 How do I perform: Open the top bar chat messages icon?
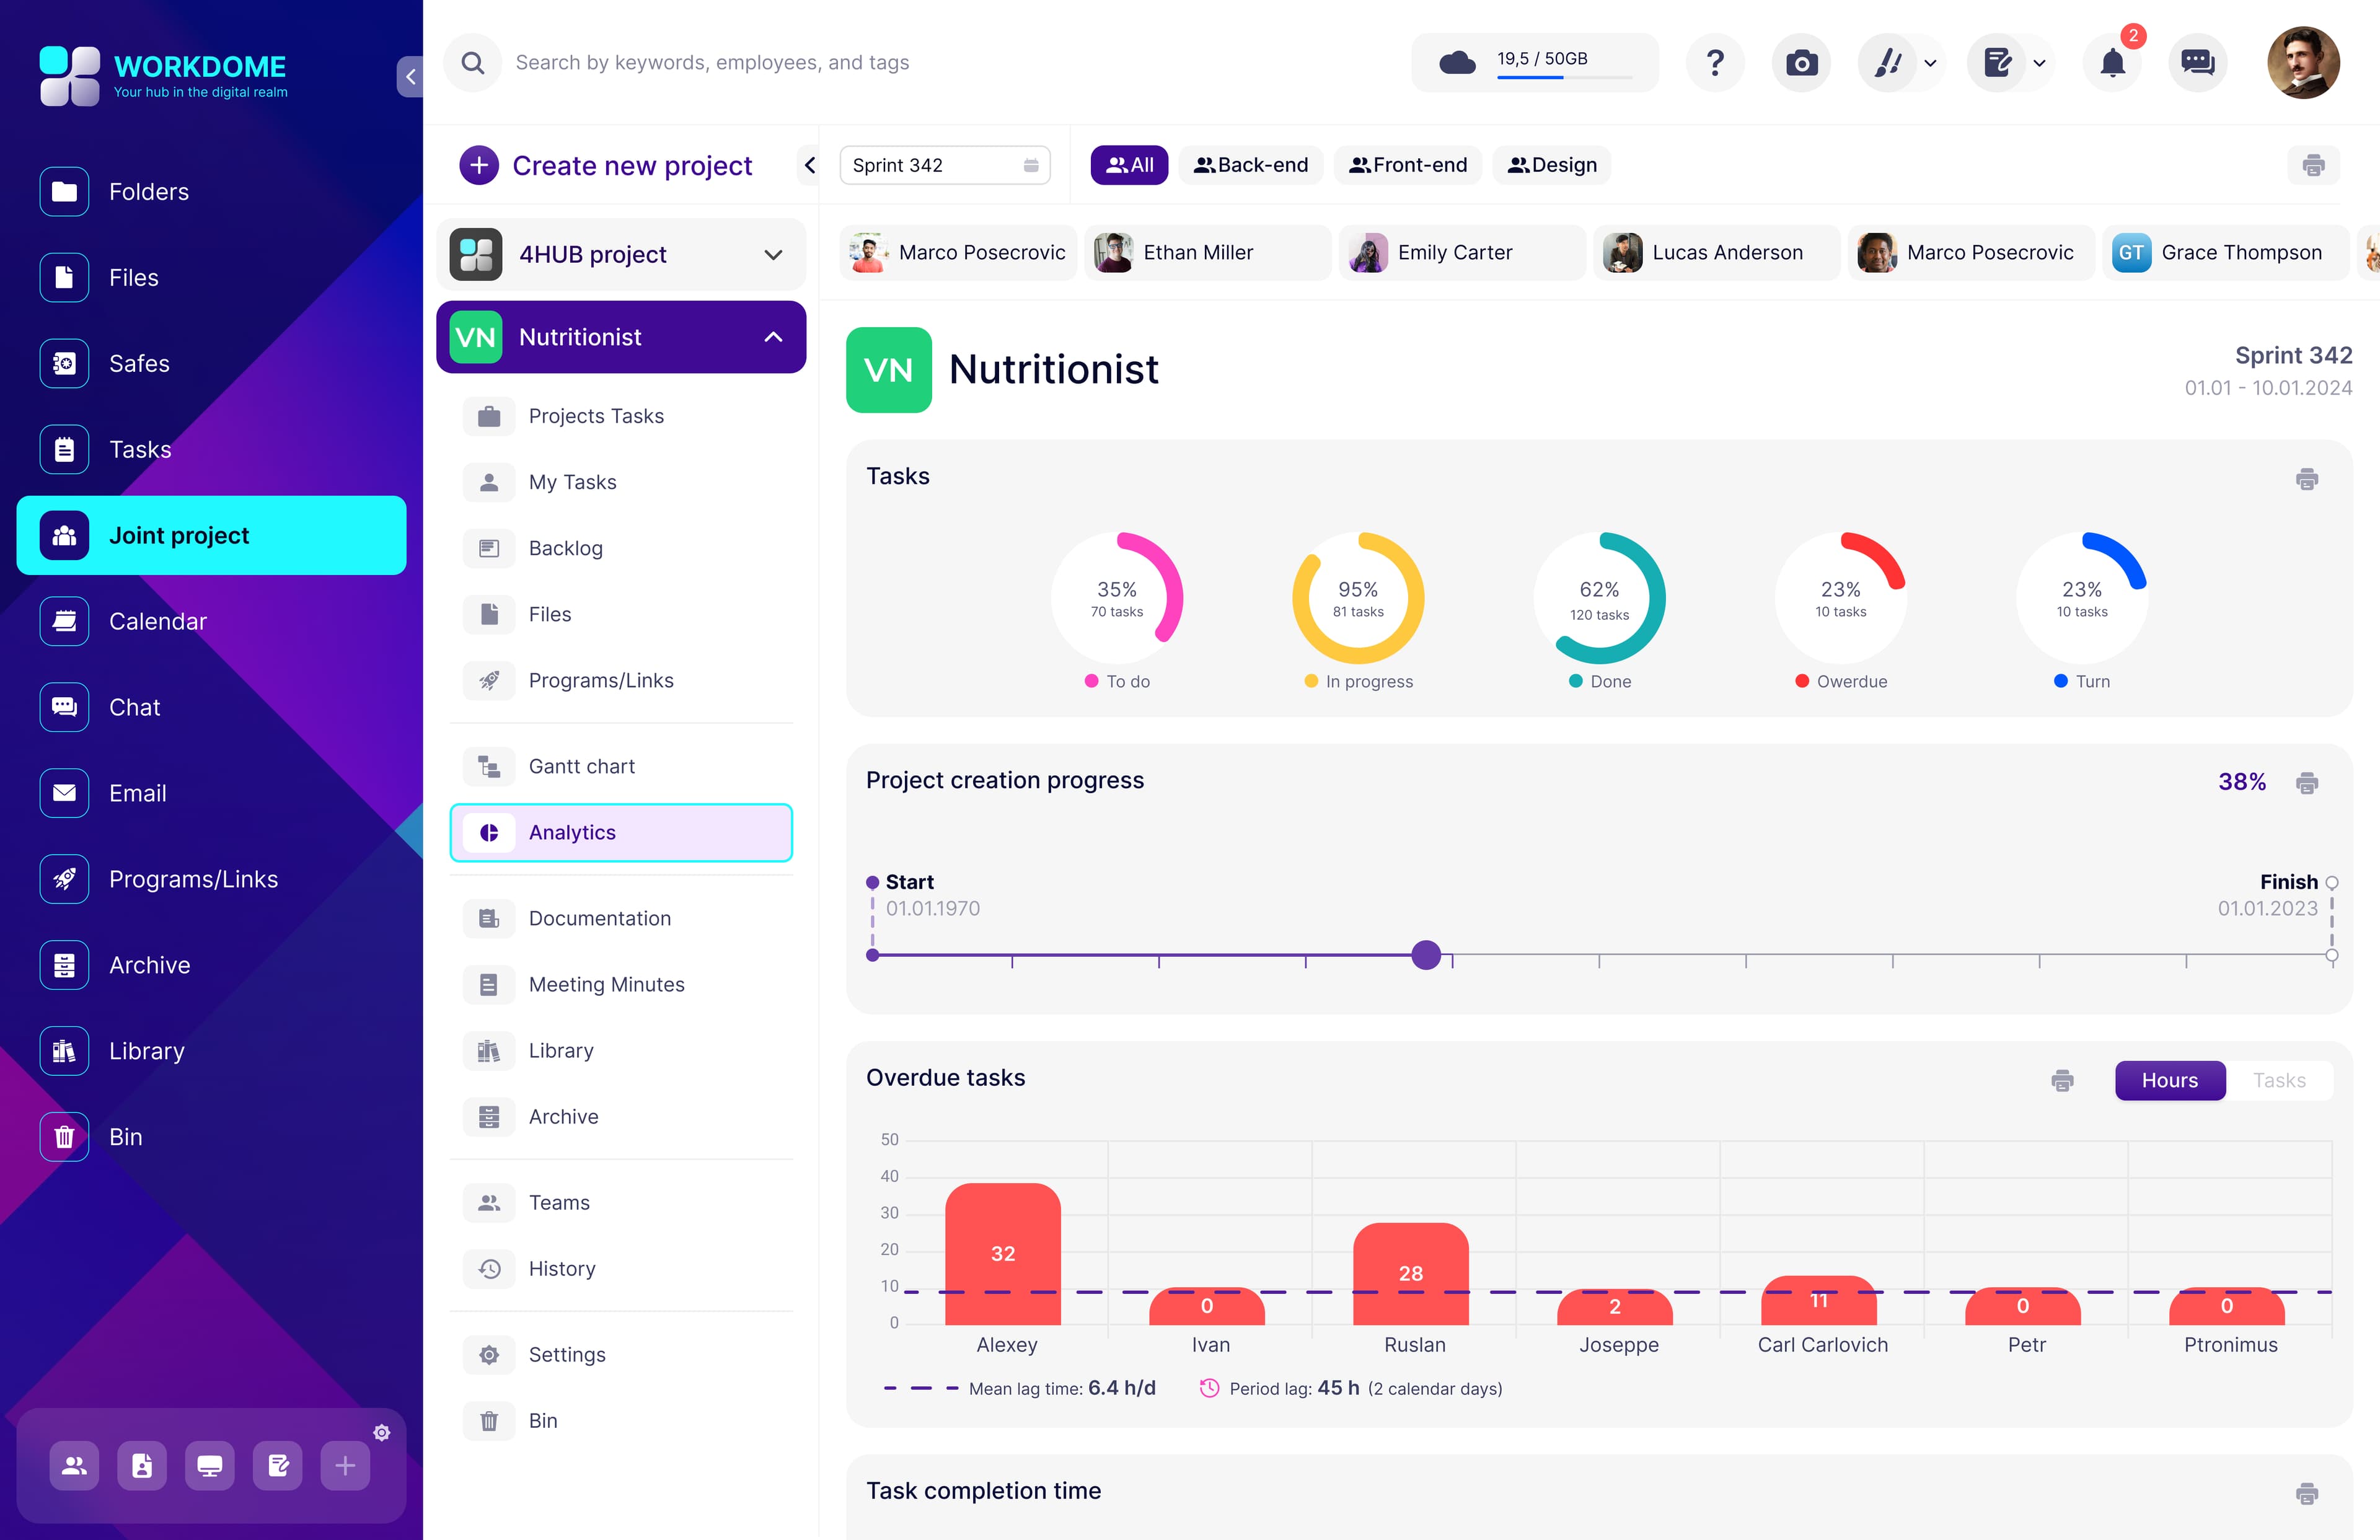[x=2197, y=63]
